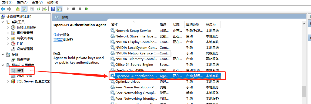The width and height of the screenshot is (311, 104).
Task: Click the Start Service play icon
Action: (x=68, y=9)
